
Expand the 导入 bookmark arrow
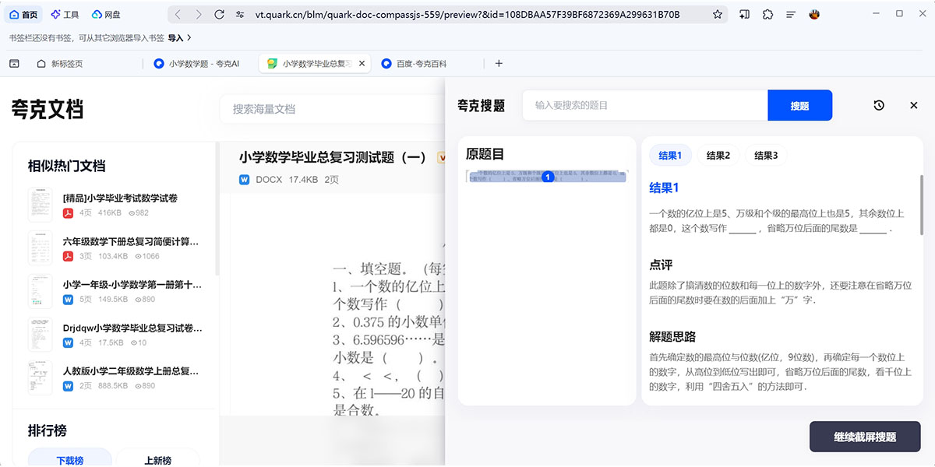189,37
